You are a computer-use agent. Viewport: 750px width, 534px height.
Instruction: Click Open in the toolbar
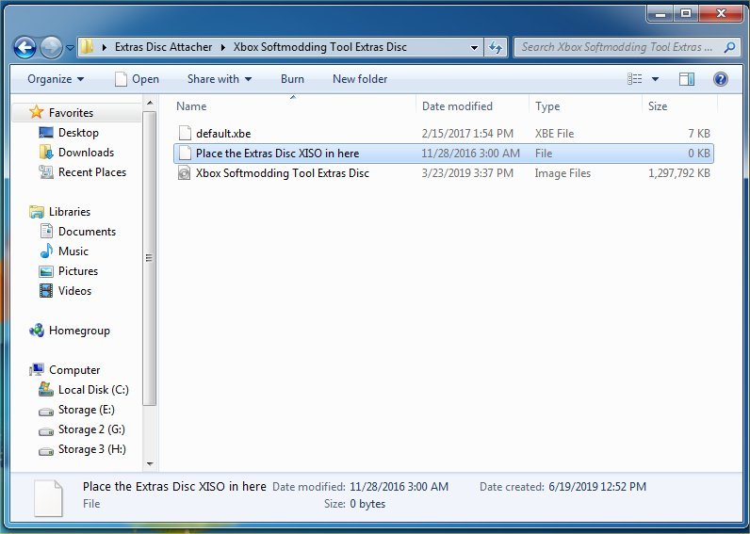tap(137, 79)
